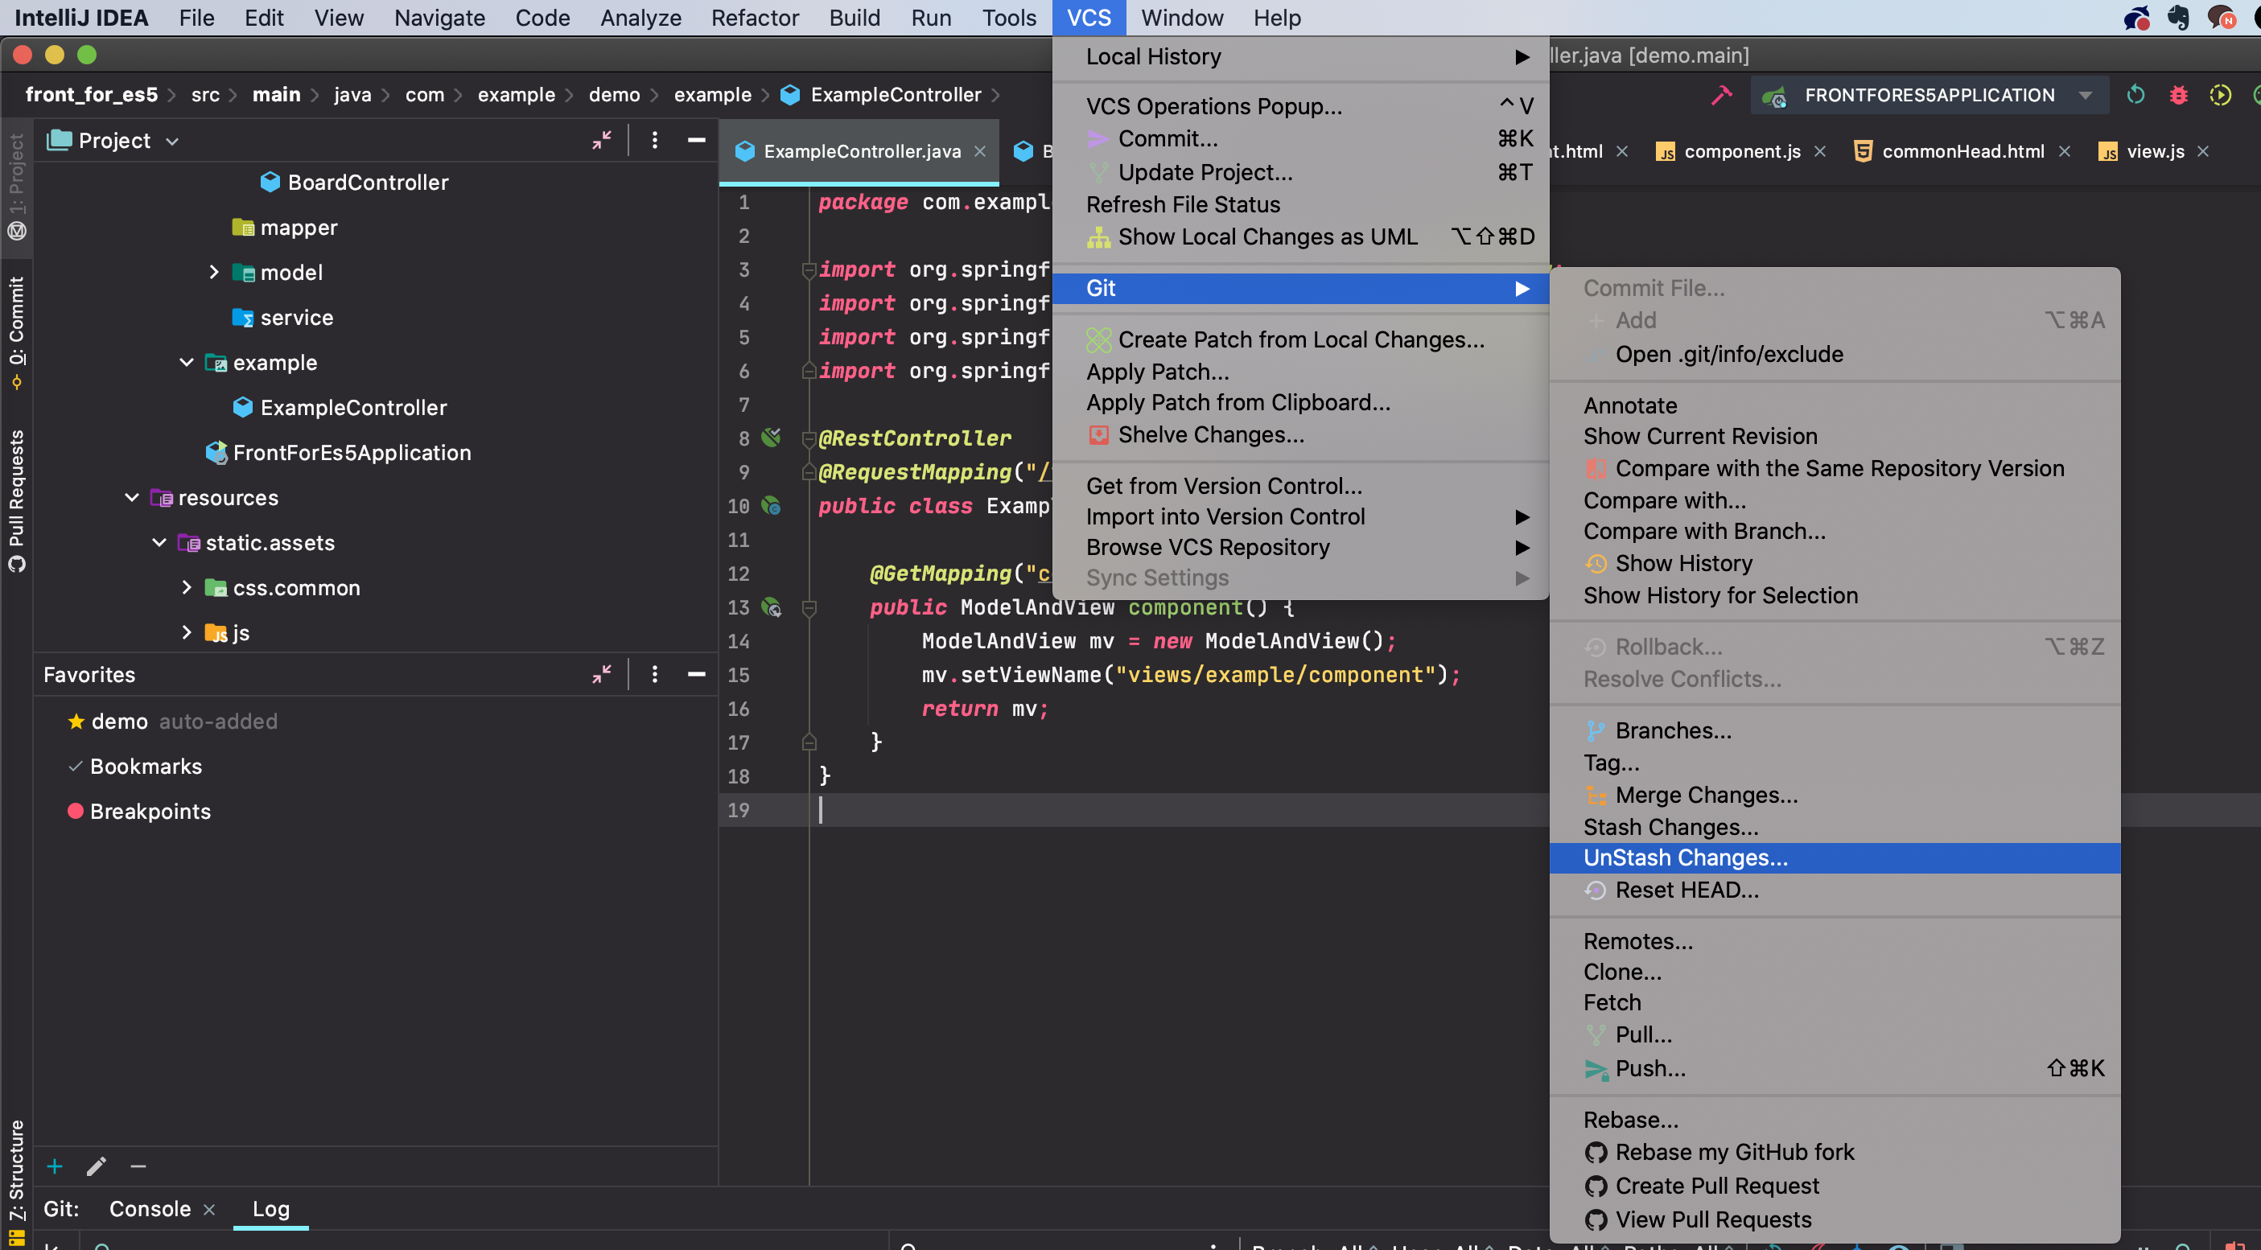Click front_for_es5 breadcrumb
Viewport: 2261px width, 1250px height.
(91, 95)
